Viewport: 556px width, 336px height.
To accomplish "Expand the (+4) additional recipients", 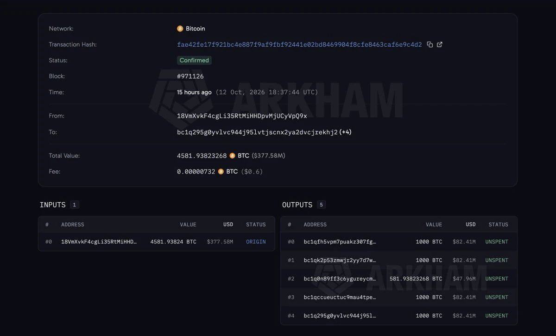I will click(345, 132).
